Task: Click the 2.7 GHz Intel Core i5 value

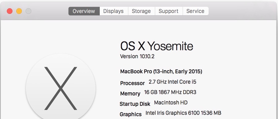Action: [x=172, y=82]
